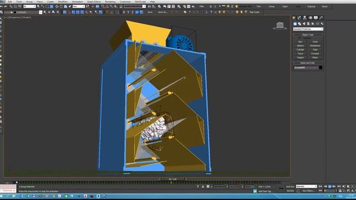Select the Geometry category icon
The width and height of the screenshot is (356, 200).
(x=295, y=24)
